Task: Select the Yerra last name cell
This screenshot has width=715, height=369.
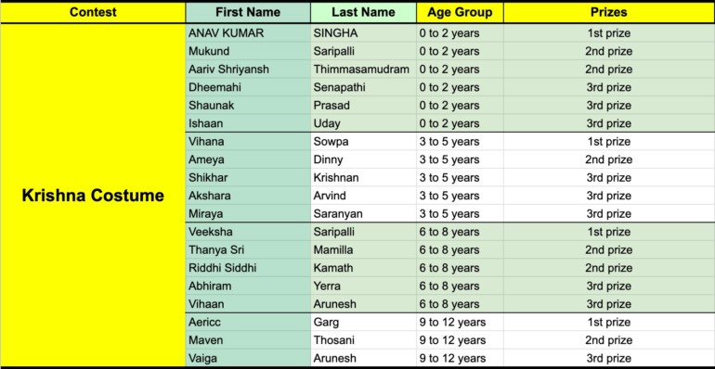Action: [x=363, y=286]
